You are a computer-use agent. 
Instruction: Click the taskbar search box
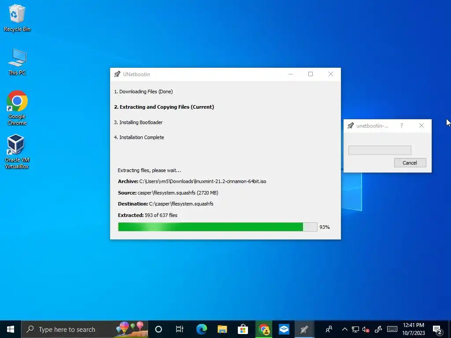click(85, 329)
